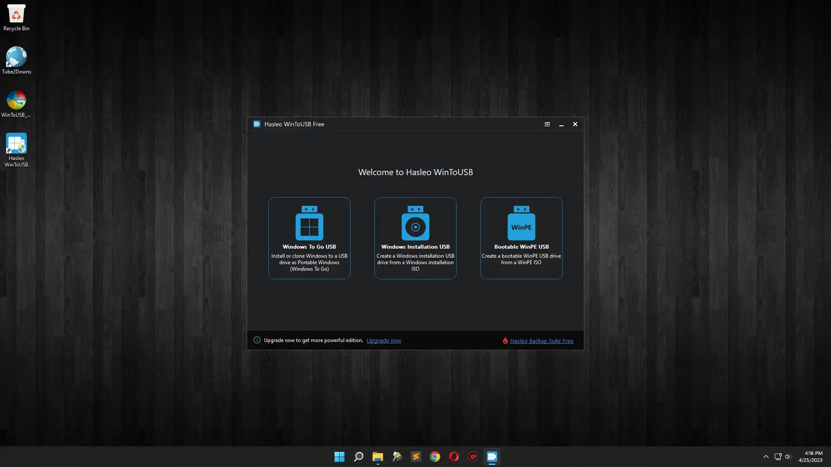Click the Bootable WinPE USB icon
Image resolution: width=831 pixels, height=467 pixels.
(x=521, y=223)
